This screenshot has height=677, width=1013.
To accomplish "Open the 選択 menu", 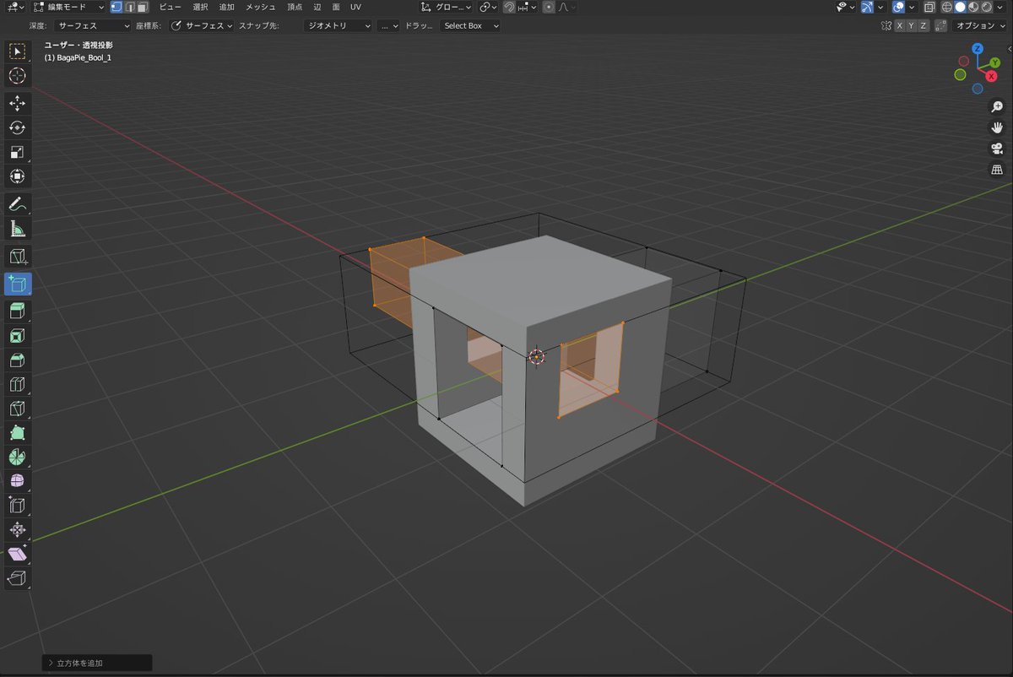I will point(200,7).
